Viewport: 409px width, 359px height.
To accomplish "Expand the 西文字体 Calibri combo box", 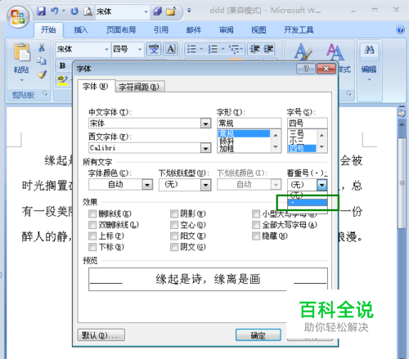I will click(205, 148).
